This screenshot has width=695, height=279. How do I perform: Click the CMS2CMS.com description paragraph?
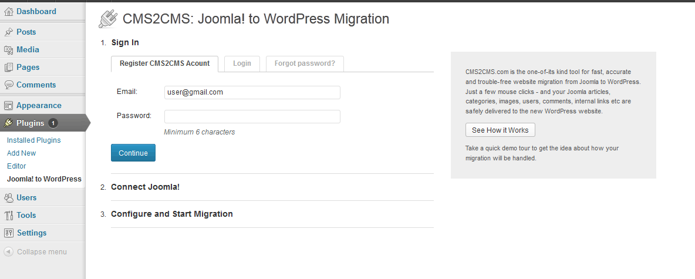point(553,92)
